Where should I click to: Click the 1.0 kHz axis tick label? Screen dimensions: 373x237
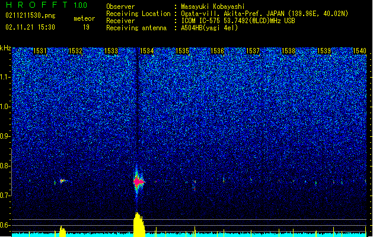(x=5, y=107)
